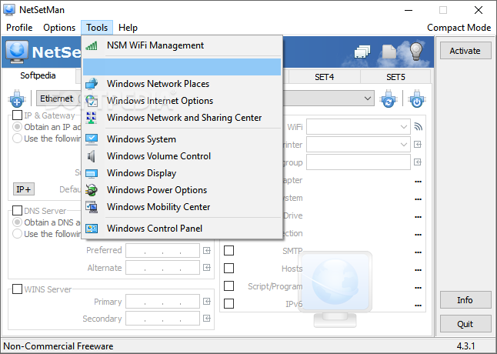
Task: Open the Help menu
Action: [x=128, y=28]
